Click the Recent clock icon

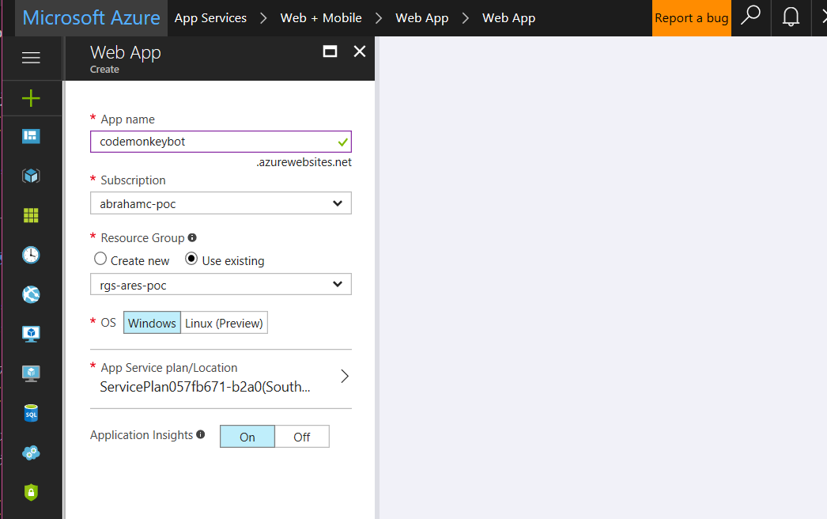31,255
